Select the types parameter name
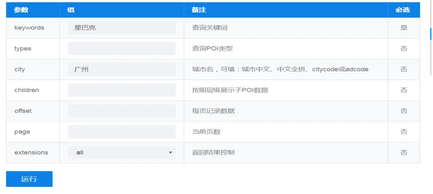 22,49
